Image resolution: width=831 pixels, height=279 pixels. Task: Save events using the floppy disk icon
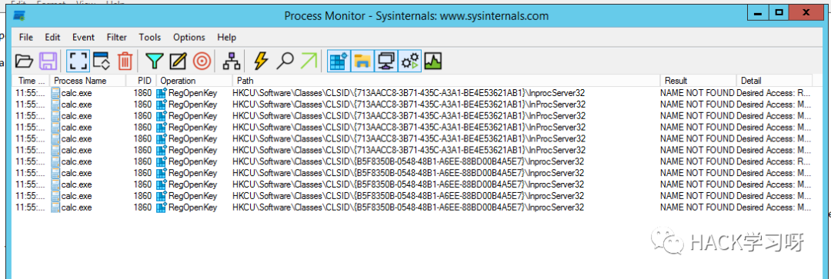48,61
